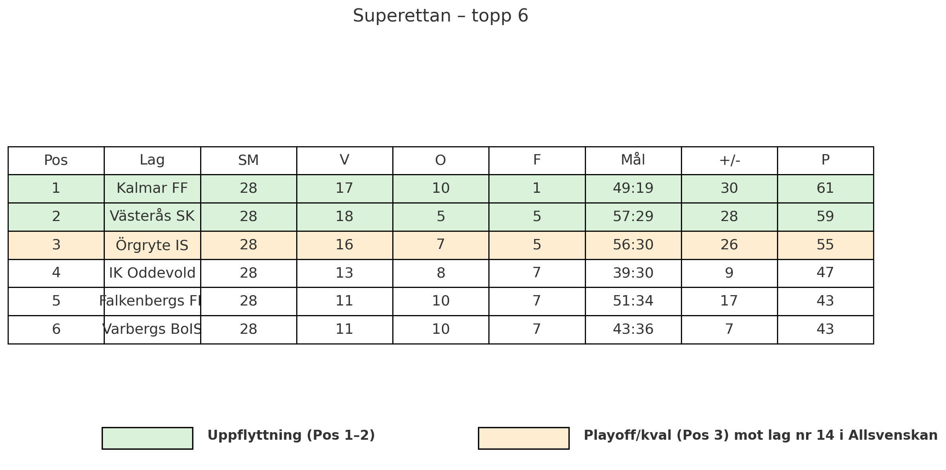Select the Falkenbergs FF team cell
Screen dimensions: 946x470
[152, 301]
